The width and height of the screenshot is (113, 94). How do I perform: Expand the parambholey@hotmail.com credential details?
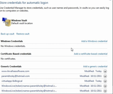[105, 76]
